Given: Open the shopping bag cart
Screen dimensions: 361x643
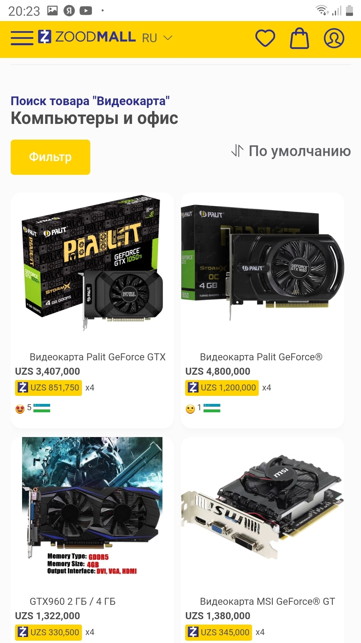Looking at the screenshot, I should (x=299, y=38).
